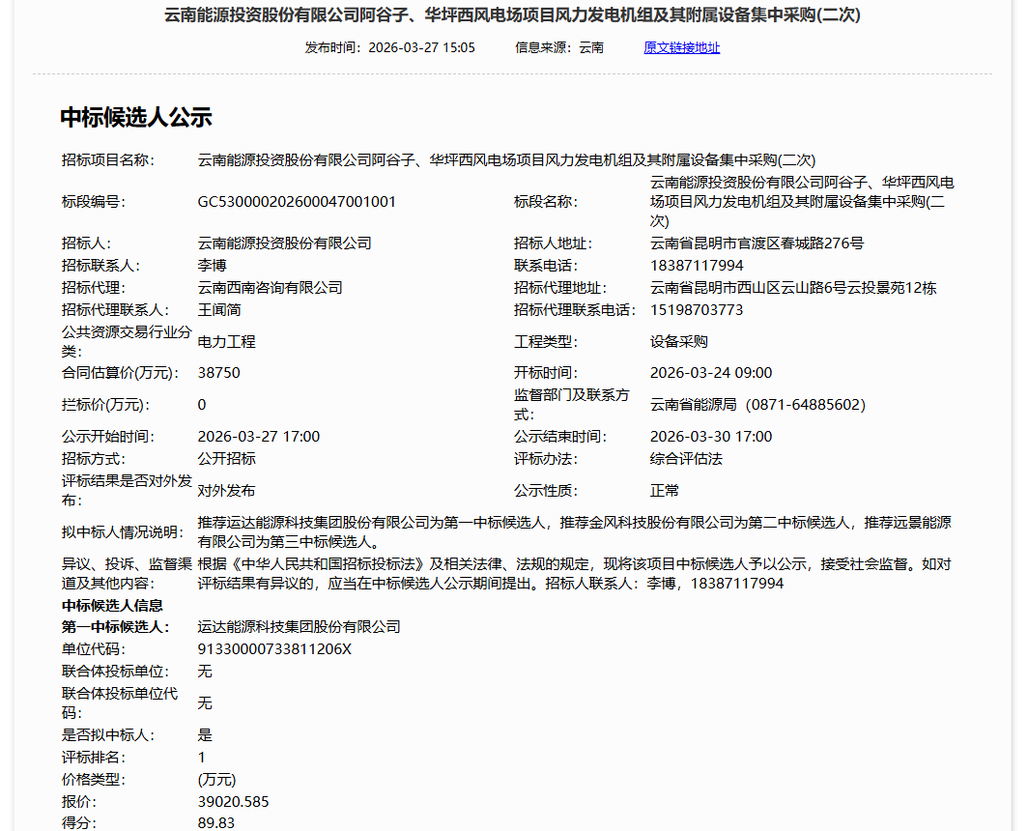
Task: Select bidding method 公开招标
Action: click(x=227, y=458)
